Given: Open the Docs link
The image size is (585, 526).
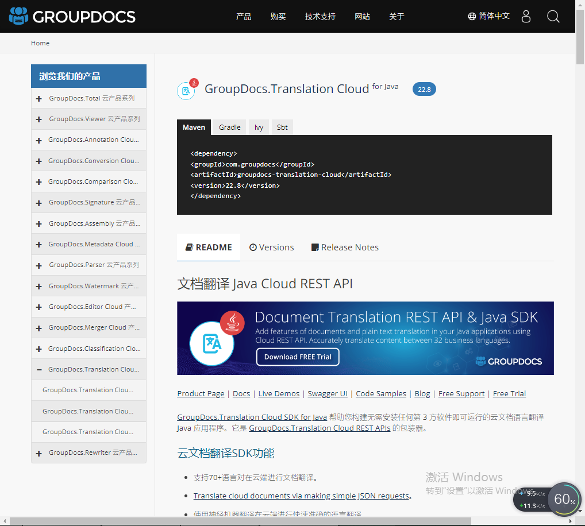Looking at the screenshot, I should point(241,394).
